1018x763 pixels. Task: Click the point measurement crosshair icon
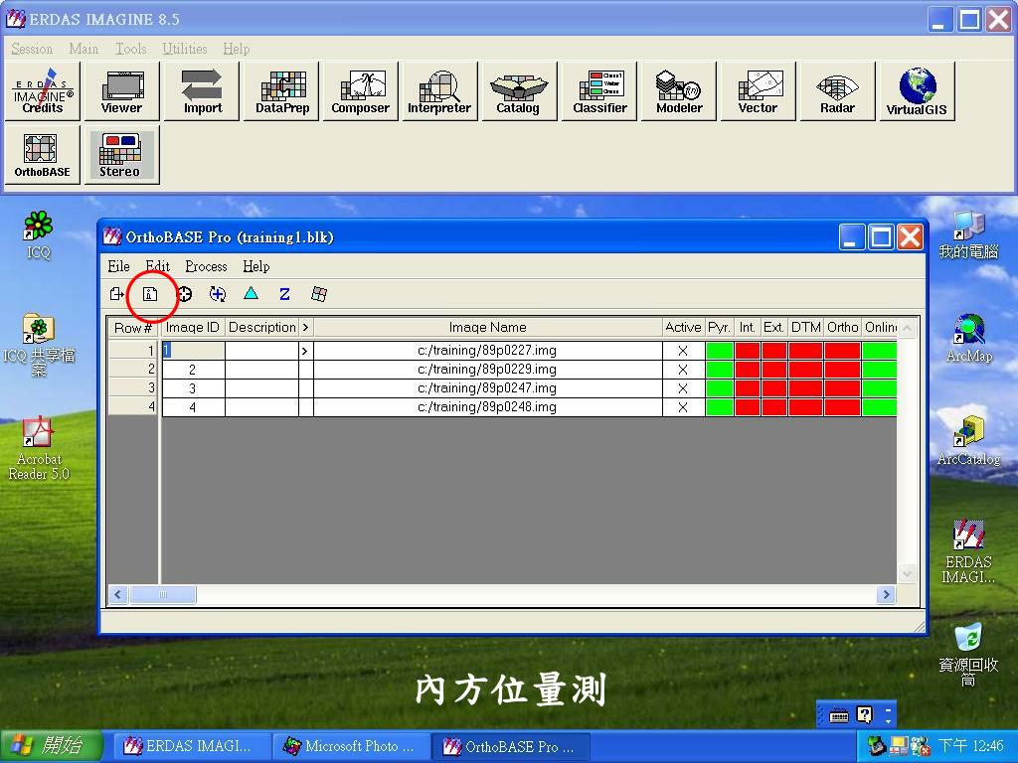184,294
